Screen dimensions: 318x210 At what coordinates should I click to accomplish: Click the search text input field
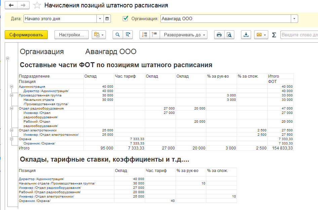pyautogui.click(x=299, y=35)
